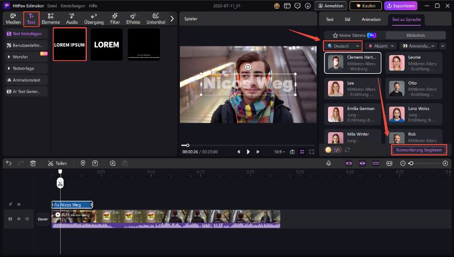The height and width of the screenshot is (257, 454).
Task: Choose the Clemens Hart voice
Action: [x=352, y=63]
